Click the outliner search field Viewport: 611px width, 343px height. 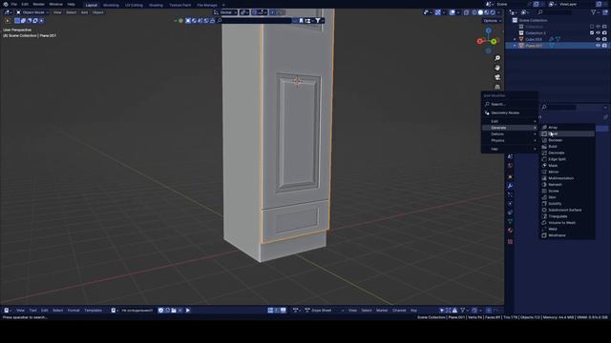(555, 12)
